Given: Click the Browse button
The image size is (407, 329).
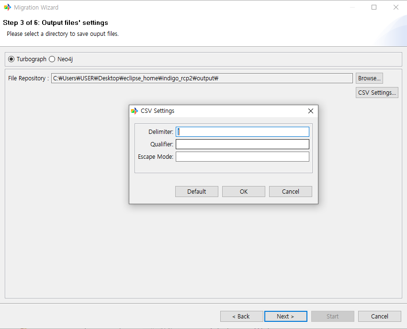Looking at the screenshot, I should (x=369, y=78).
